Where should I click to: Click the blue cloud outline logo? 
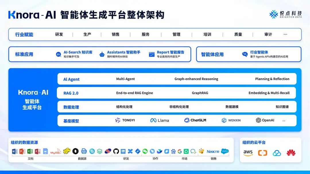click(277, 153)
